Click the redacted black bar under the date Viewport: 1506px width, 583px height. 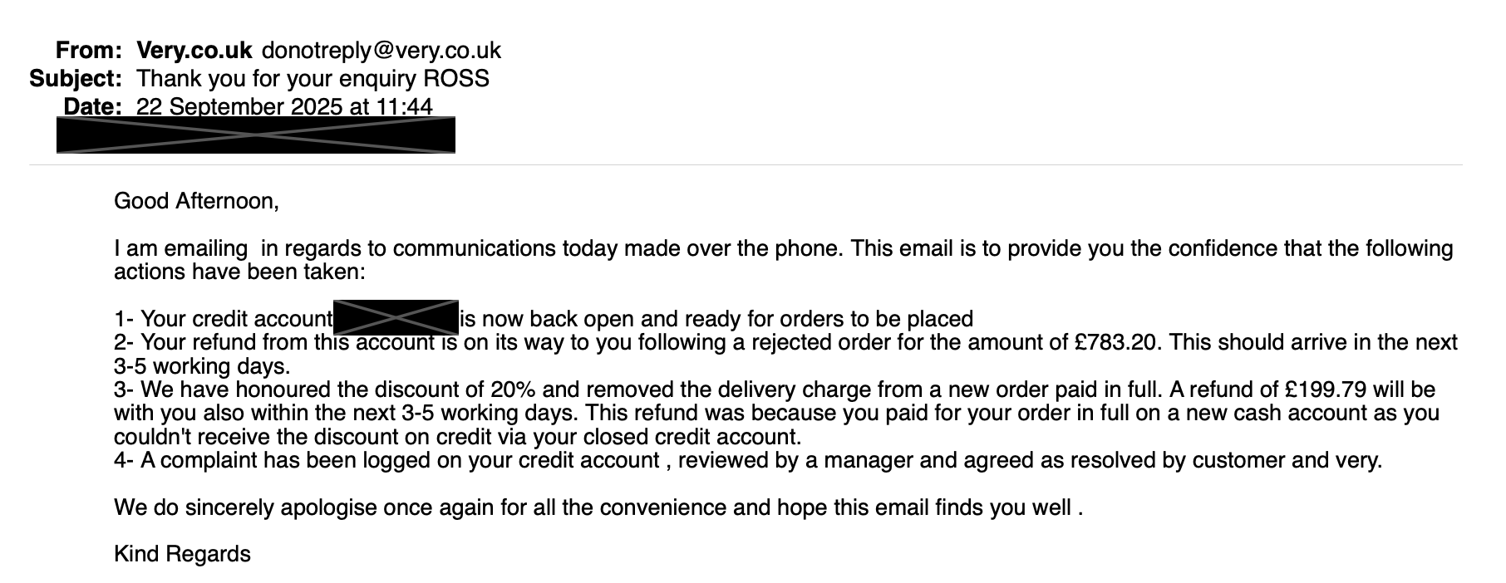click(255, 135)
